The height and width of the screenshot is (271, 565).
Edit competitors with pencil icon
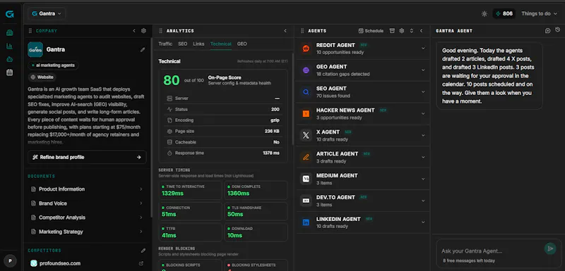143,251
